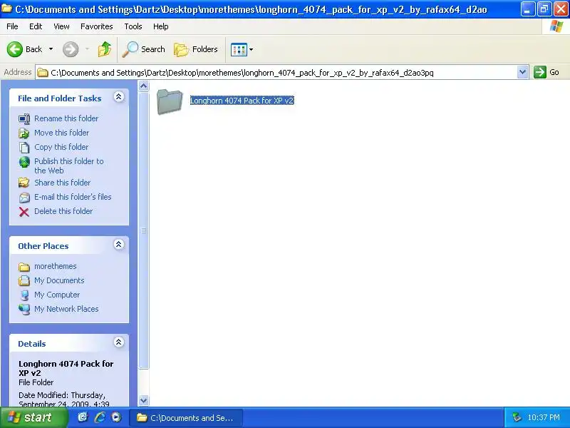The height and width of the screenshot is (428, 570).
Task: Launch Windows Media Player quick launch icon
Action: pos(116,417)
